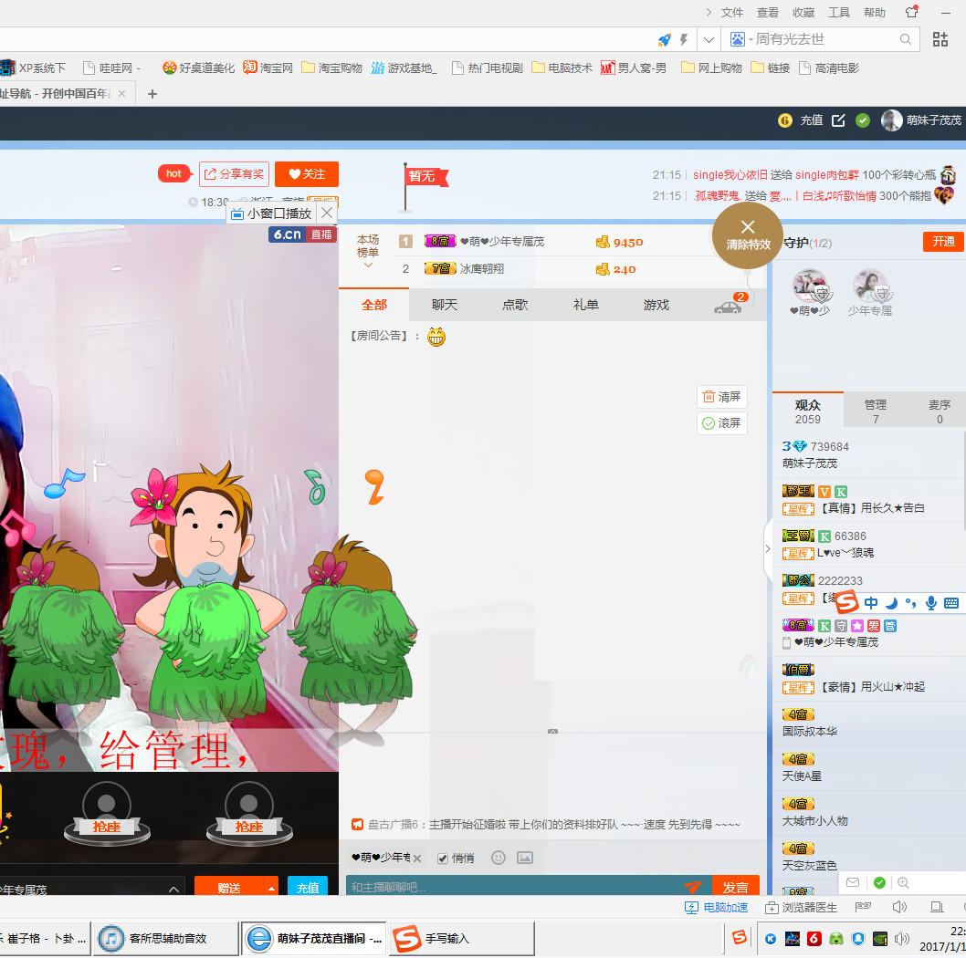Click the orange 关注 follow button
Screen dimensions: 966x958
click(307, 174)
